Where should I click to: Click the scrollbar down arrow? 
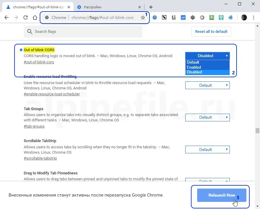pyautogui.click(x=257, y=206)
